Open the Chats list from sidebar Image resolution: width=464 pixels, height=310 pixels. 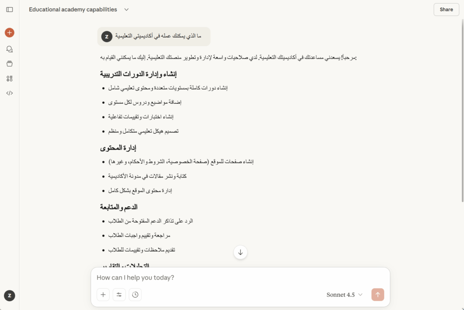pyautogui.click(x=10, y=49)
